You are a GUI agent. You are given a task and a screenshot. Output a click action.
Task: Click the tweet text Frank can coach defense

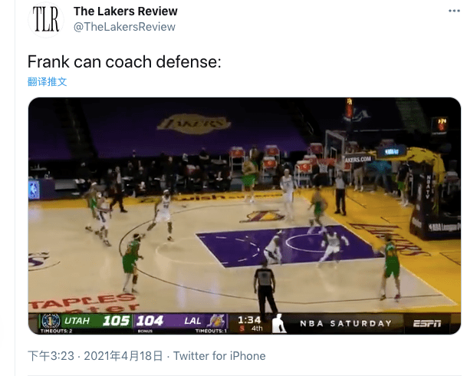click(x=124, y=62)
